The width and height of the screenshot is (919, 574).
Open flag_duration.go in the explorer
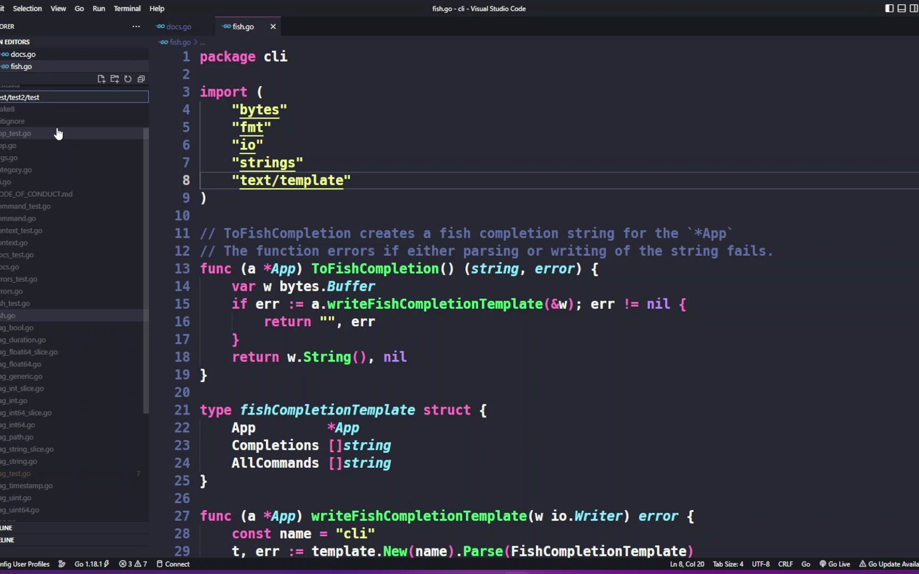click(72, 340)
